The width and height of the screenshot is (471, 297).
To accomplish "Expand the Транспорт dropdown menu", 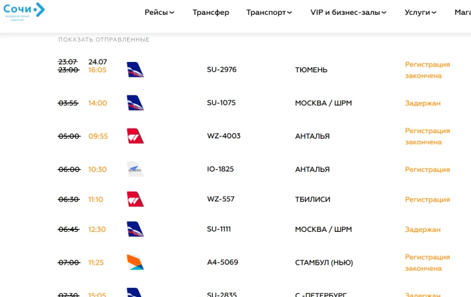I will (x=269, y=12).
